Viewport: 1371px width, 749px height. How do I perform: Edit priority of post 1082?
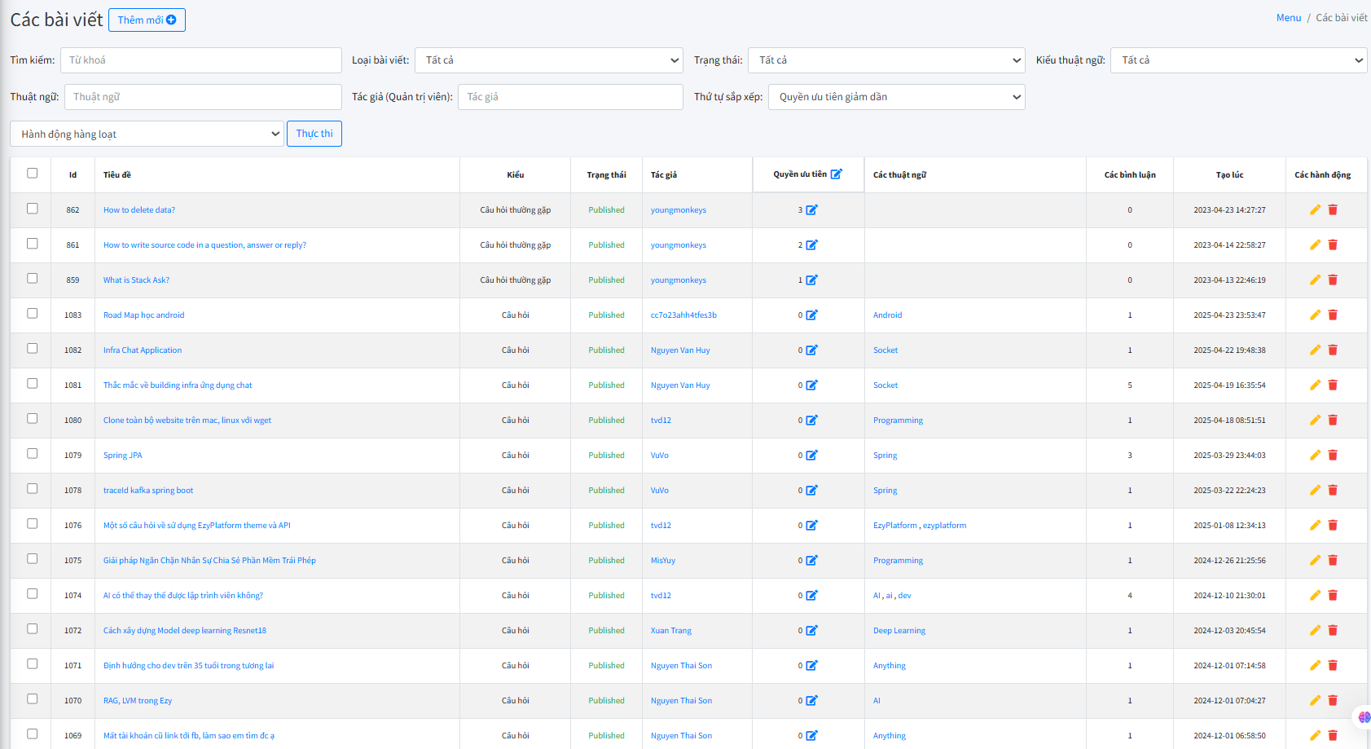click(x=811, y=350)
